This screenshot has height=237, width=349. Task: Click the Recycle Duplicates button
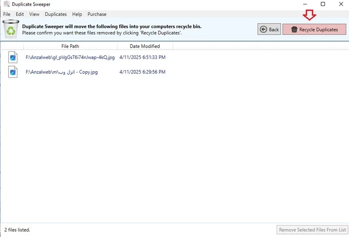[x=314, y=29]
